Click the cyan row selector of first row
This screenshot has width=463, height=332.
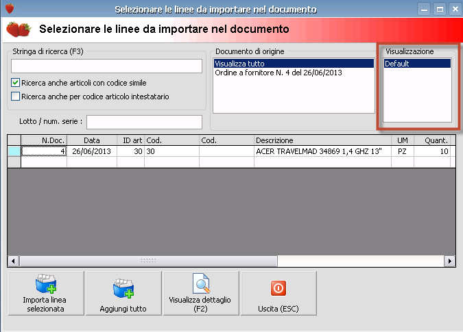click(x=14, y=151)
